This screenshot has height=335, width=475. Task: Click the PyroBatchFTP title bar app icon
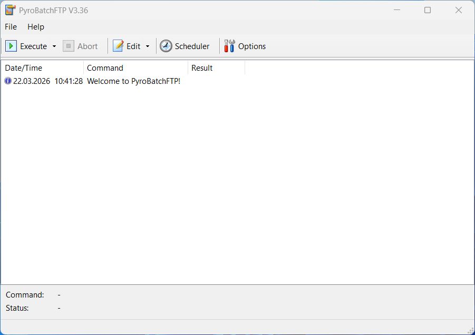pos(10,10)
